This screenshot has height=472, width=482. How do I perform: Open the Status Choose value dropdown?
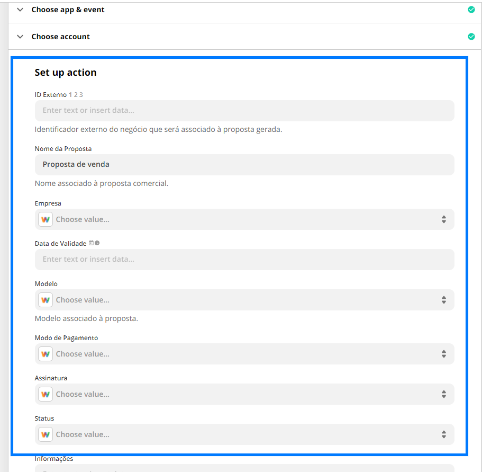coord(244,434)
